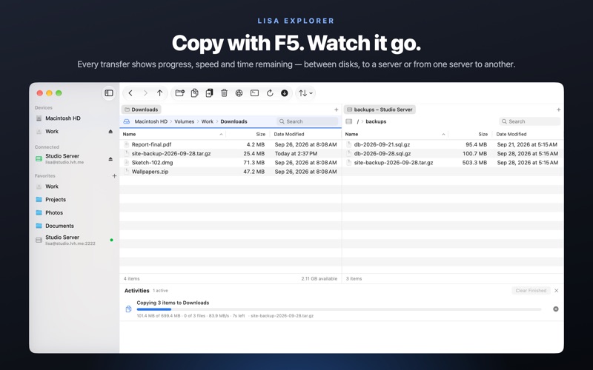
Task: Click the downloads activity arrow icon
Action: (x=285, y=93)
